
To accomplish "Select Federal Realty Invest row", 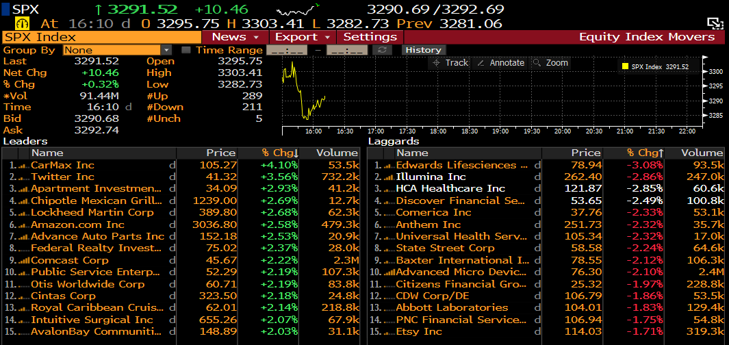I will [x=181, y=248].
